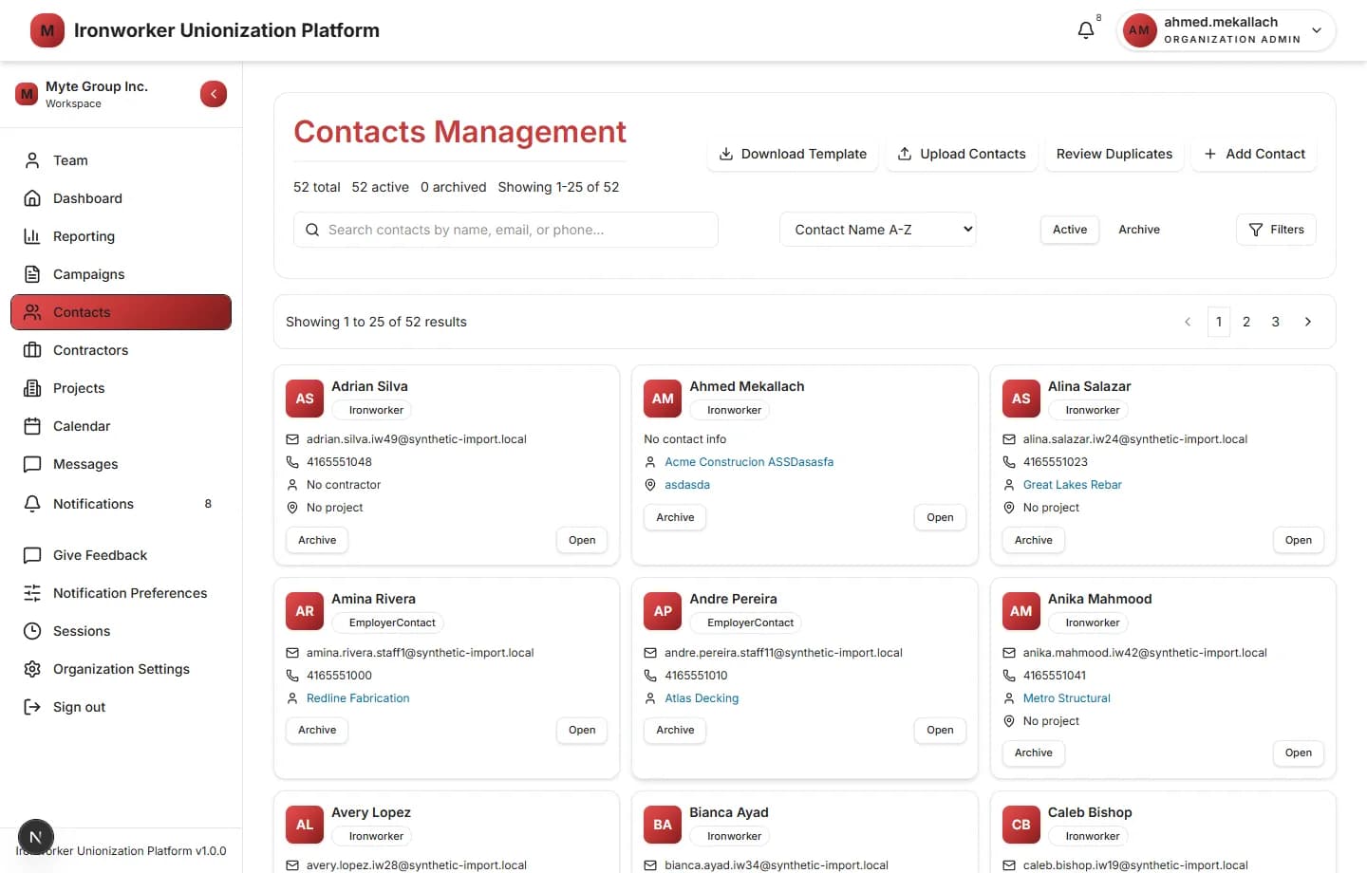Switch to the Archive contacts toggle
This screenshot has height=873, width=1367.
[1139, 230]
